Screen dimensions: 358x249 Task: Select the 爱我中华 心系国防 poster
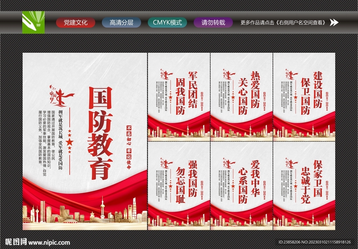[241, 186]
